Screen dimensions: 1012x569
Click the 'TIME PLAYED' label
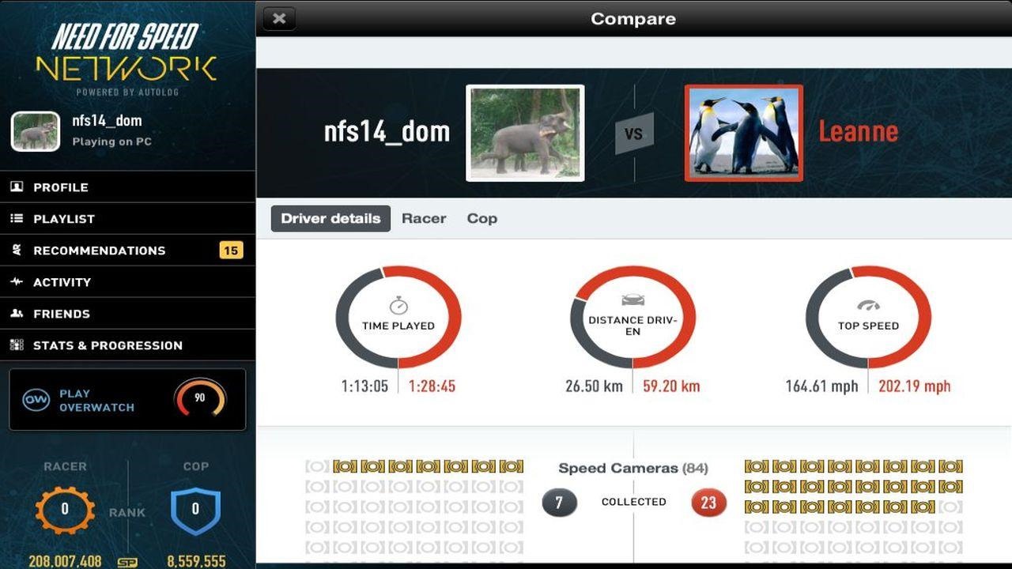(x=398, y=326)
